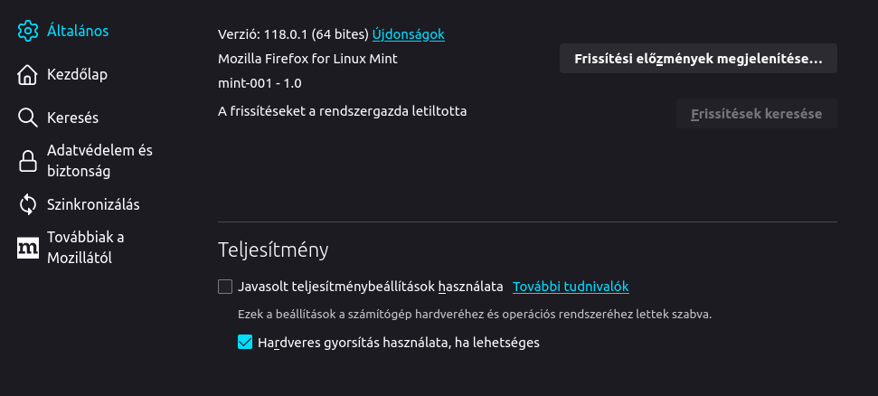Image resolution: width=878 pixels, height=396 pixels.
Task: Open the További tudnivalók link
Action: (x=571, y=287)
